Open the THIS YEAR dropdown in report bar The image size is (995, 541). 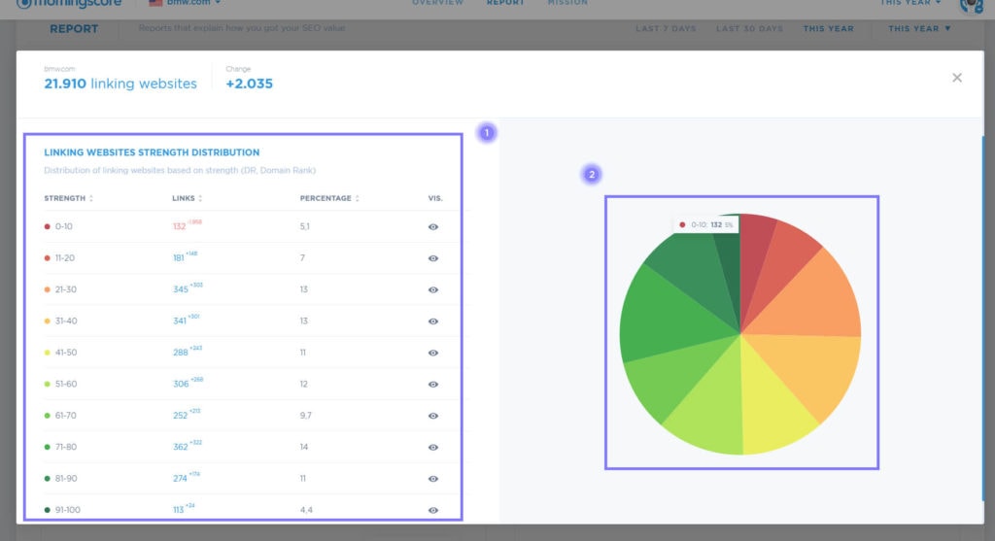tap(919, 28)
